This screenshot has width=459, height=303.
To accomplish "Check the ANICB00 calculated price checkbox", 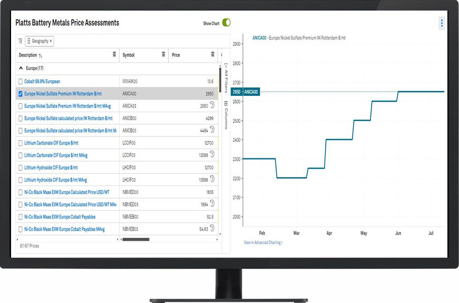I will (21, 118).
